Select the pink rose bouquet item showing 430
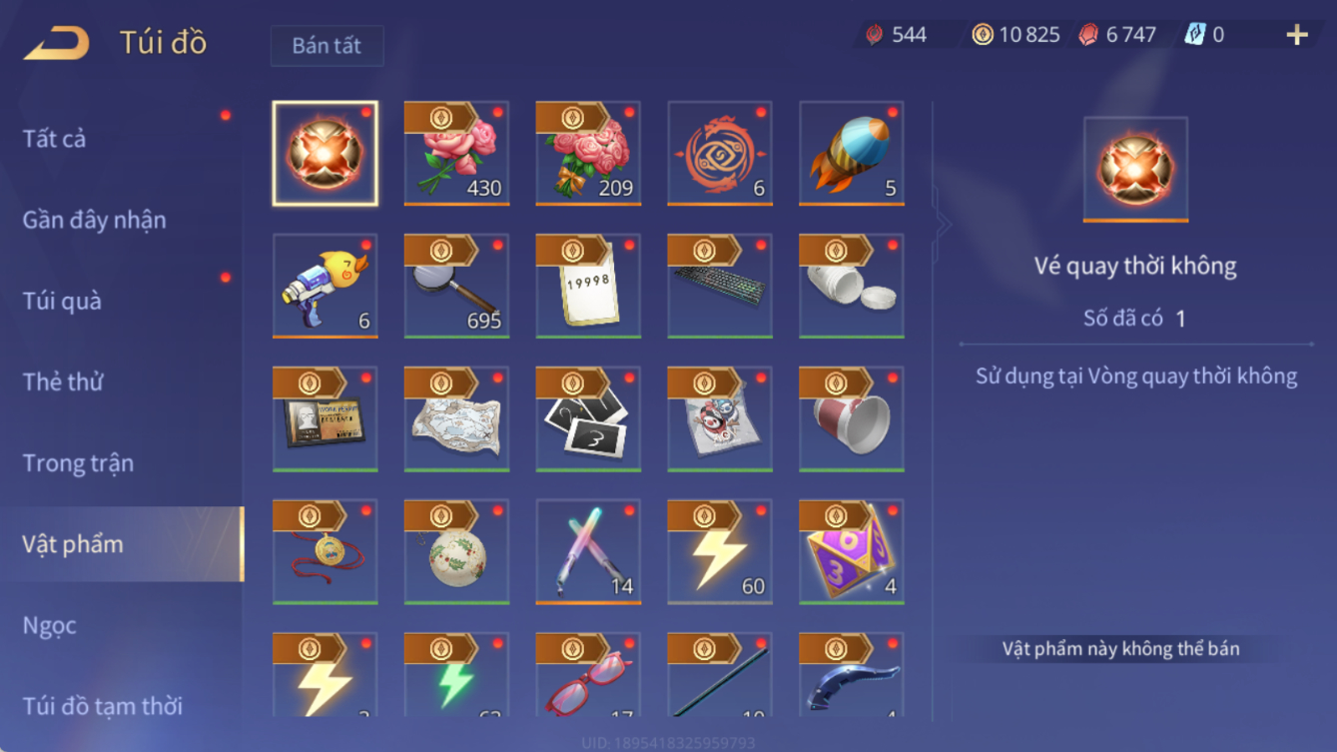The height and width of the screenshot is (752, 1337). pos(456,153)
